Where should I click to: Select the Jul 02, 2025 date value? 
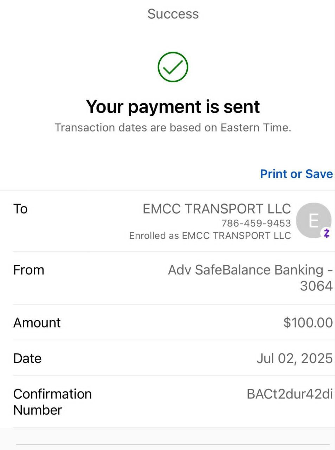coord(294,358)
